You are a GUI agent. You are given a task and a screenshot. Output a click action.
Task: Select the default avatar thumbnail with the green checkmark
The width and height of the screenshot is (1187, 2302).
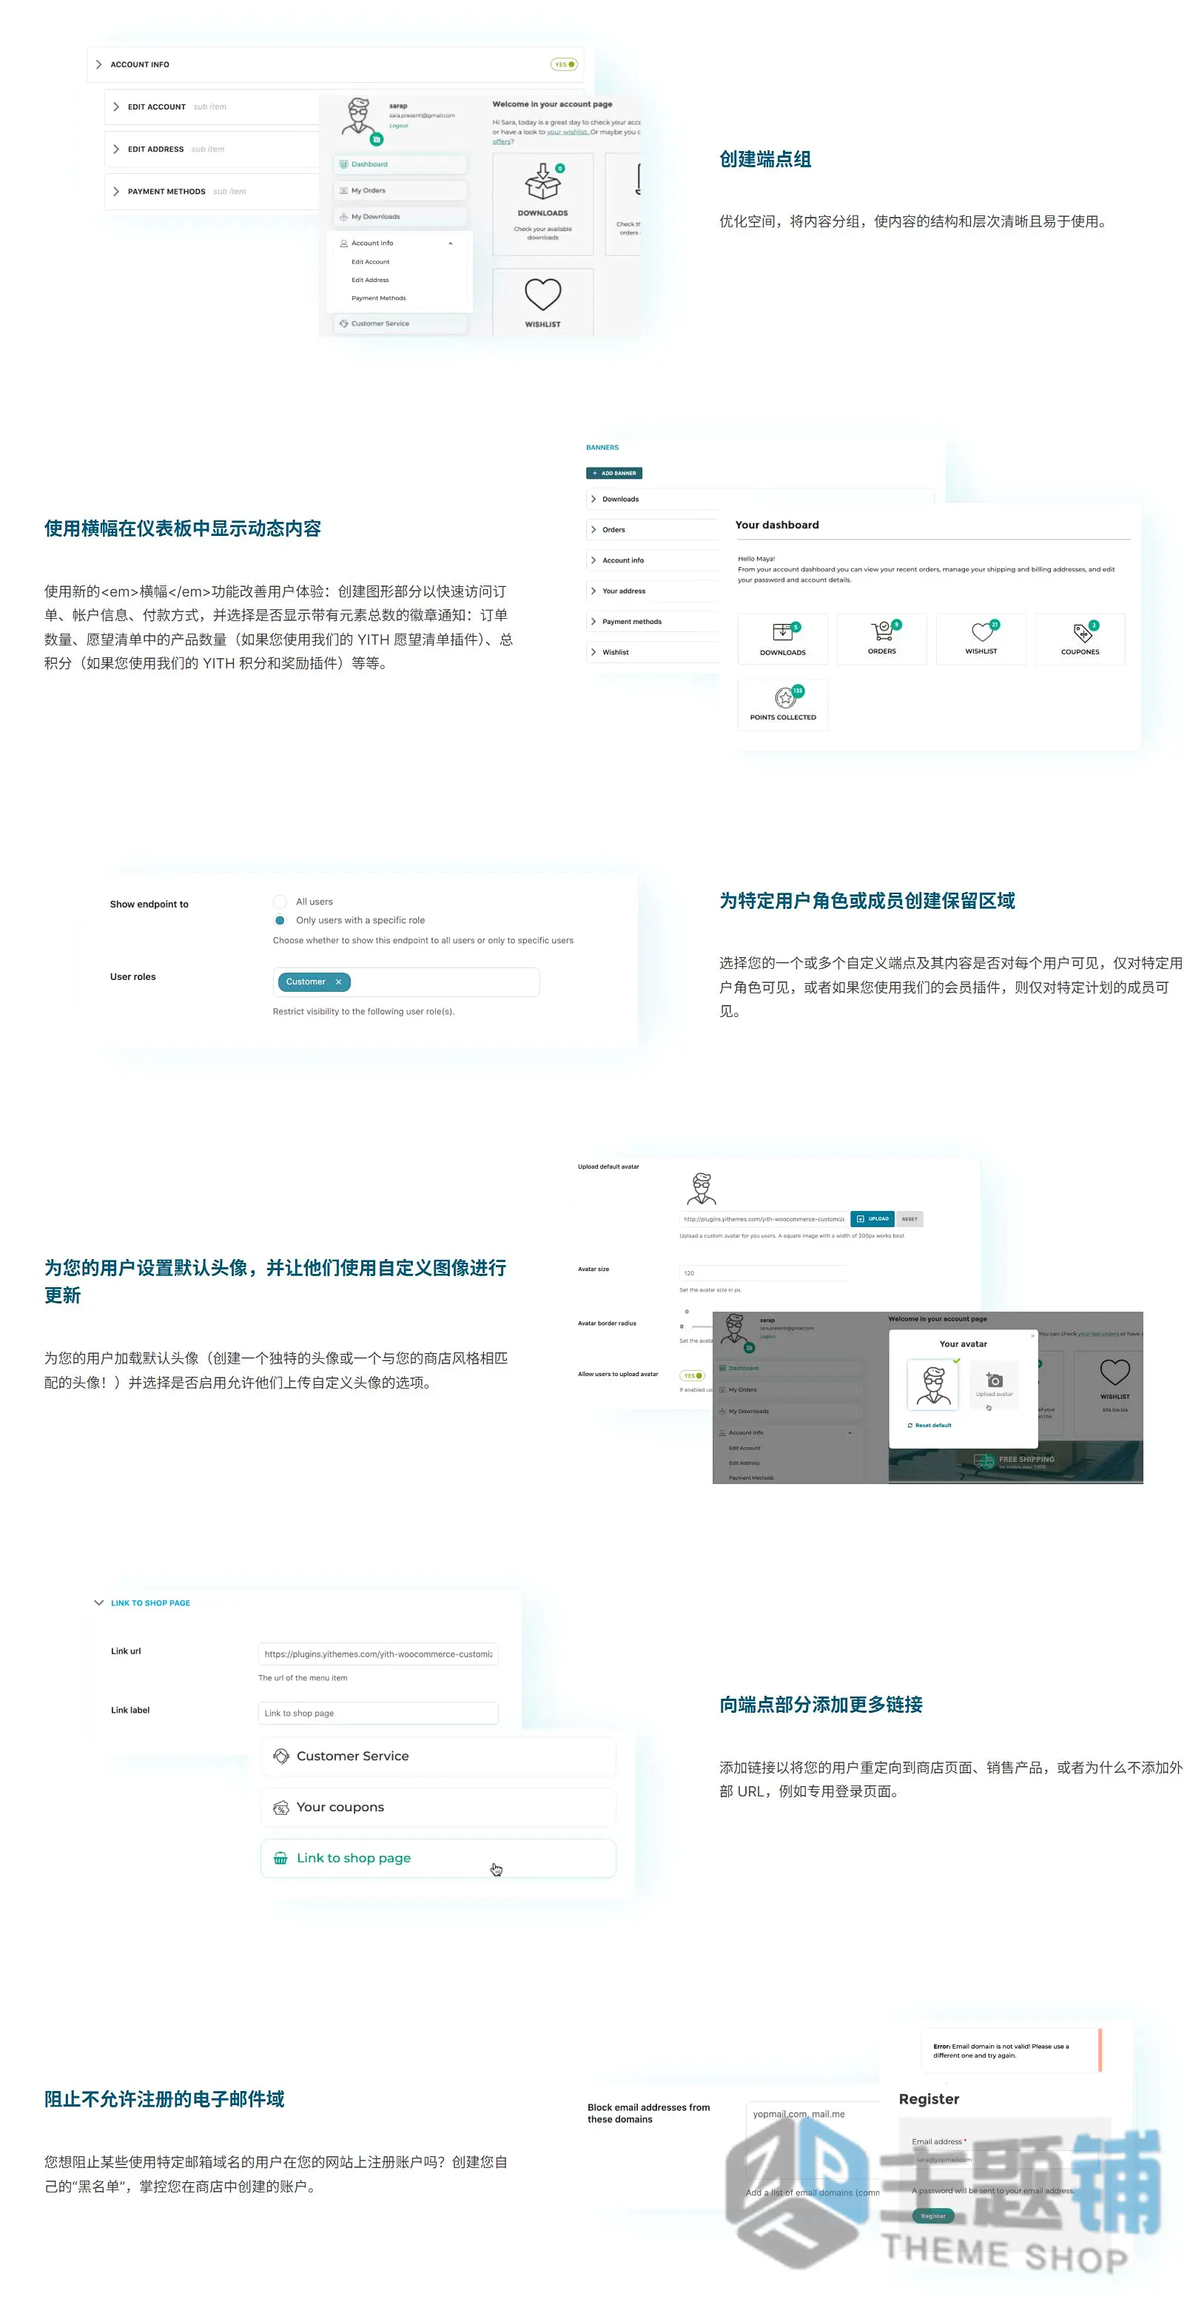[933, 1384]
